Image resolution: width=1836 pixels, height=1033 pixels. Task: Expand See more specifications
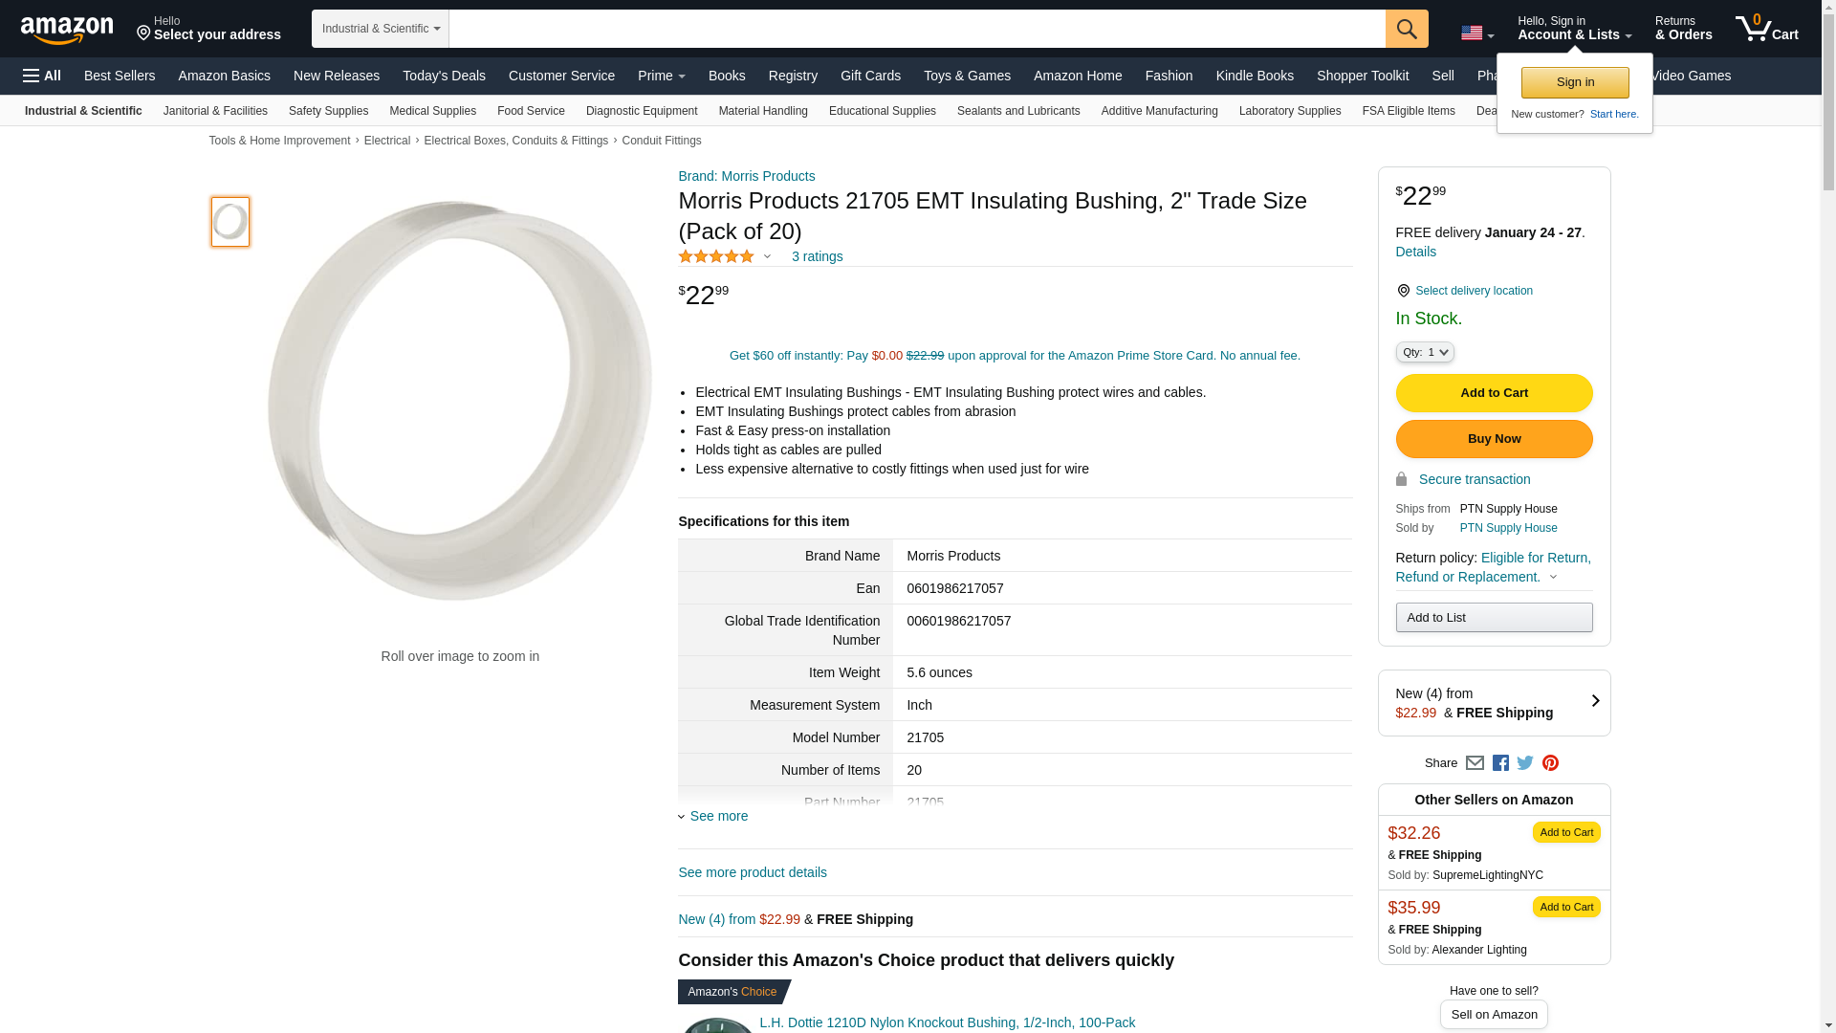coord(718,816)
